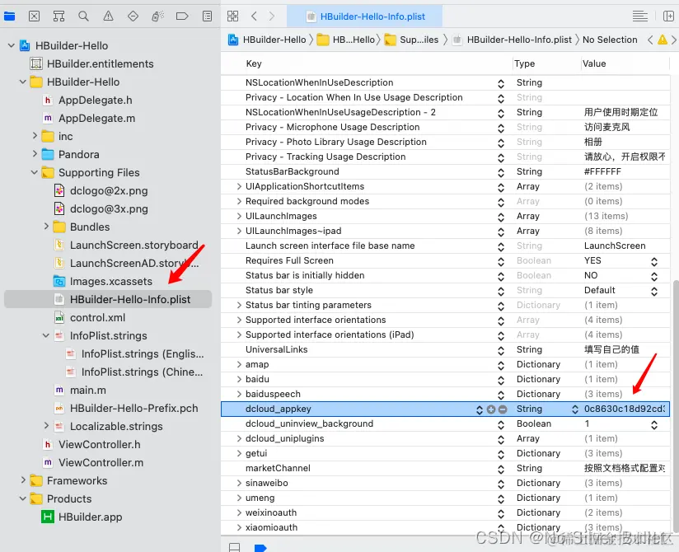
Task: Select main.m in the navigator
Action: pos(88,390)
